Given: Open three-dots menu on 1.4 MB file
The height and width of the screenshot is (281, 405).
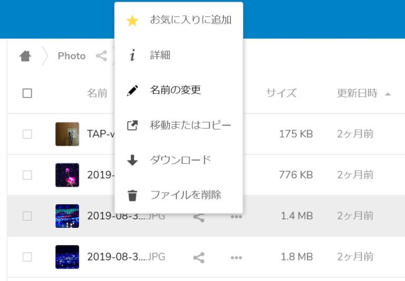Looking at the screenshot, I should (x=236, y=217).
